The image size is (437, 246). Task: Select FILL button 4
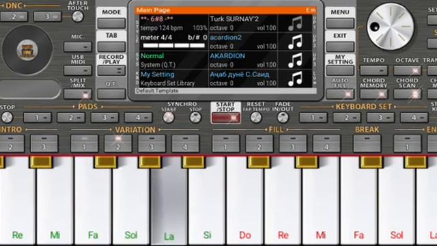tap(326, 143)
